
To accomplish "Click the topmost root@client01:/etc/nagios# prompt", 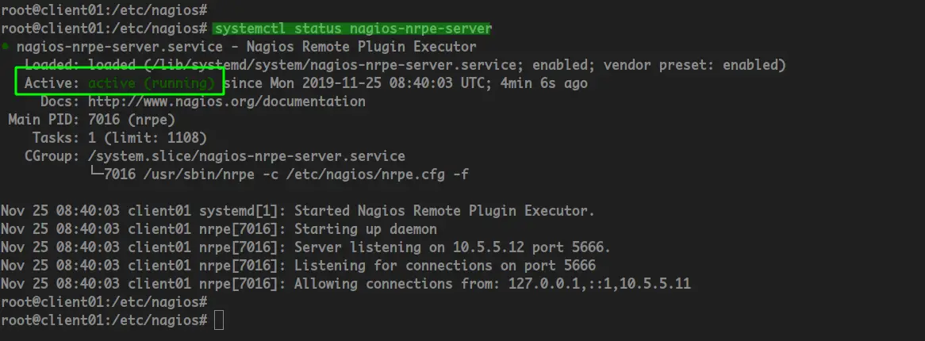I will click(104, 10).
